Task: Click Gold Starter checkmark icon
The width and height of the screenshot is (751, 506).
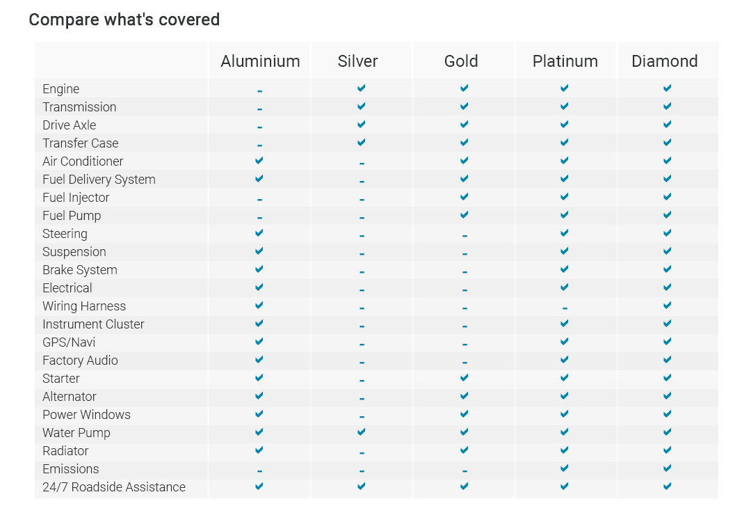Action: tap(464, 378)
